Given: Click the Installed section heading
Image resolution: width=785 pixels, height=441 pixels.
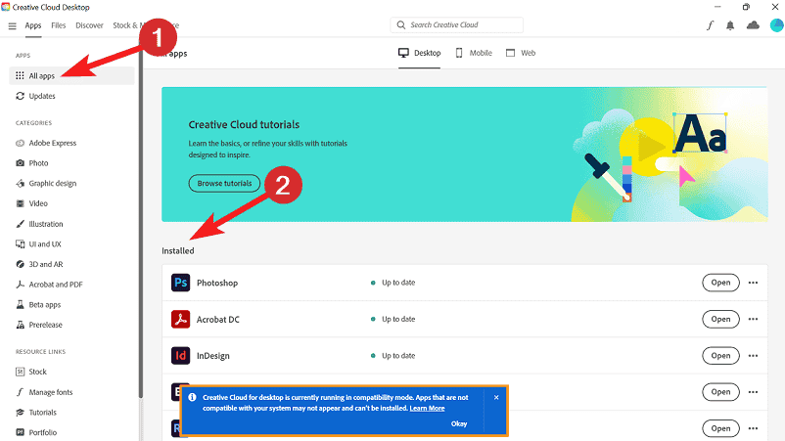Looking at the screenshot, I should click(178, 251).
